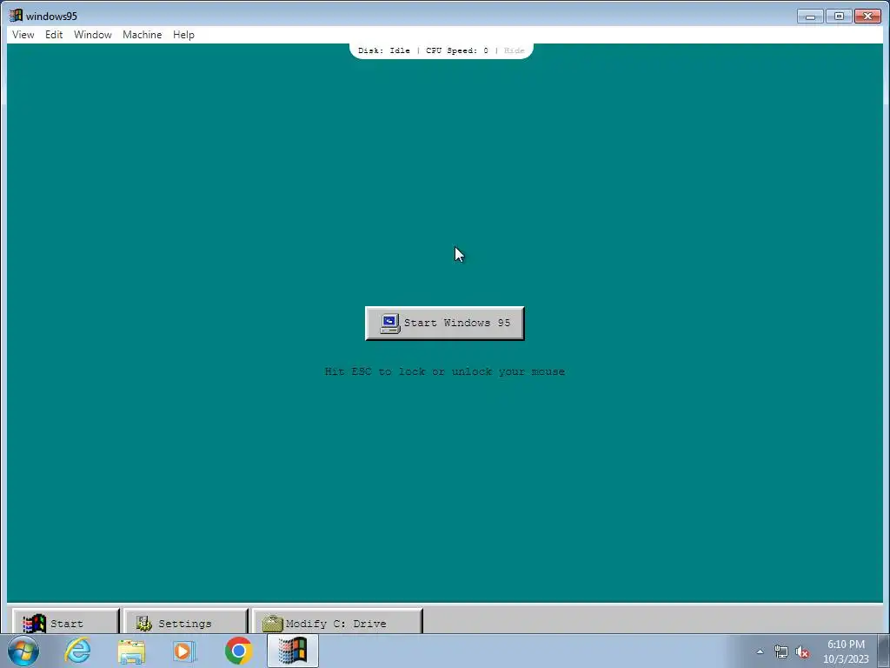
Task: Close the windows95 window
Action: tap(868, 17)
